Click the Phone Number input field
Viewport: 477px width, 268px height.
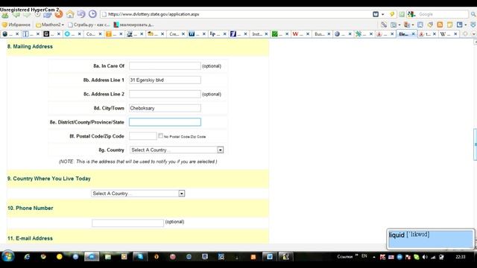coord(127,223)
